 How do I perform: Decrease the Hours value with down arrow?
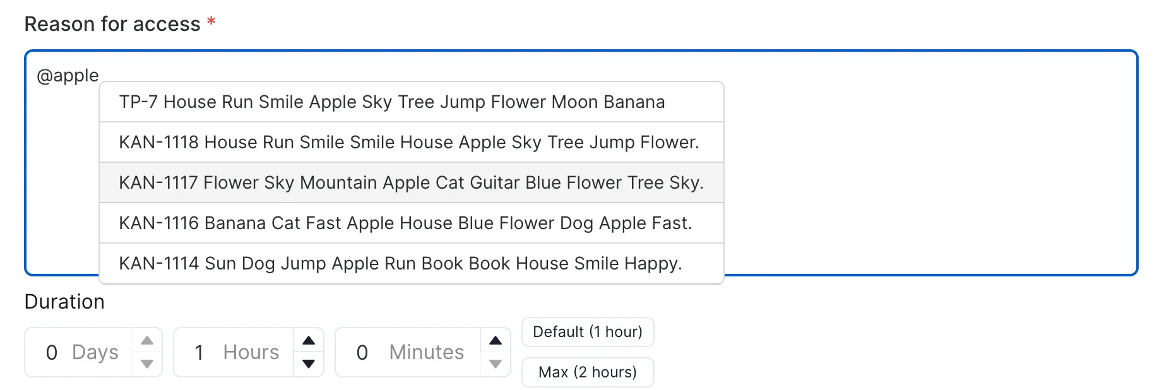tap(309, 363)
